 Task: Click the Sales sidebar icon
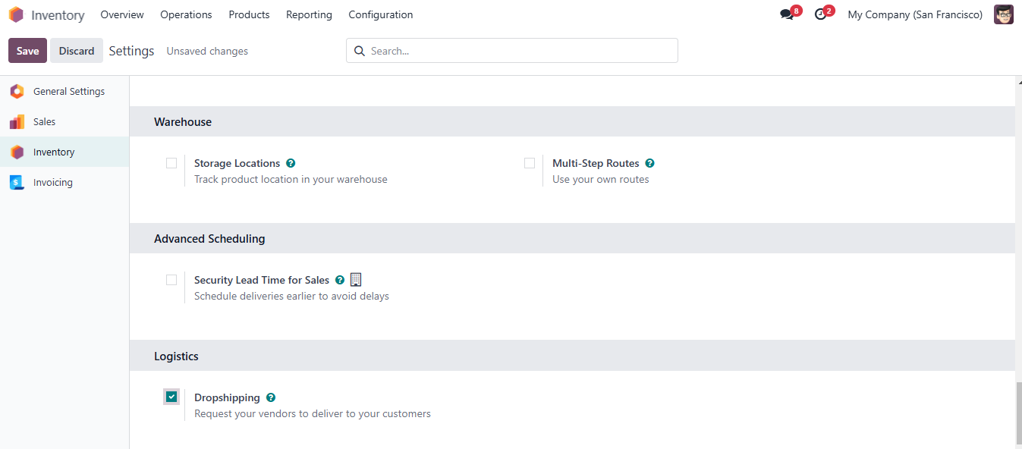17,121
